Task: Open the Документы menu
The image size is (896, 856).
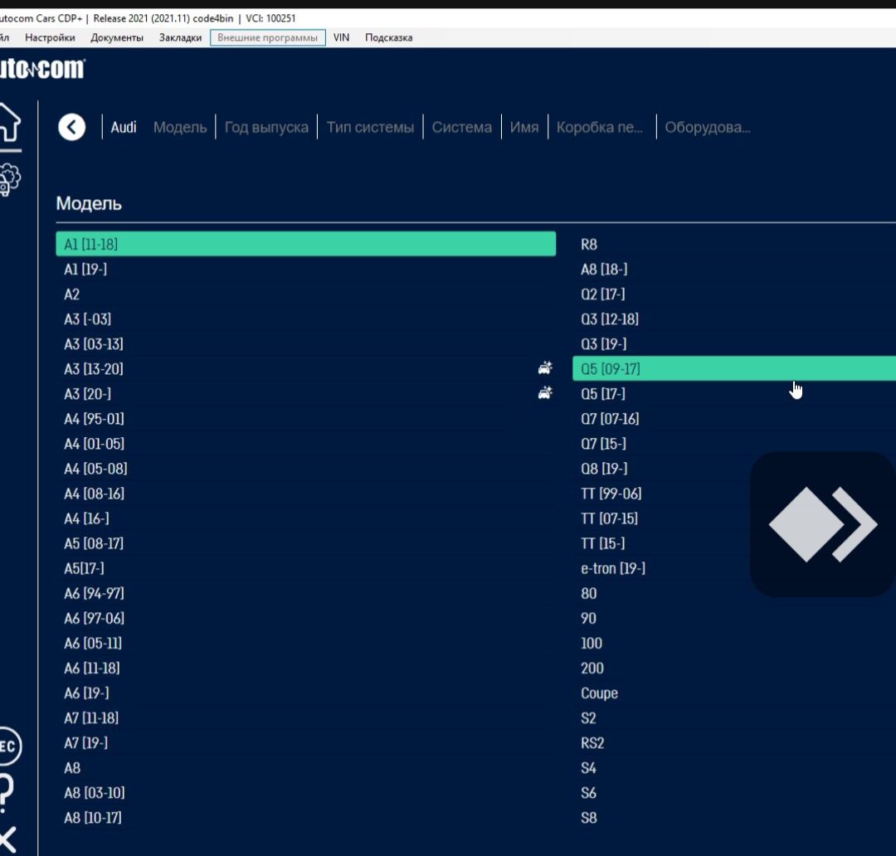Action: 117,37
